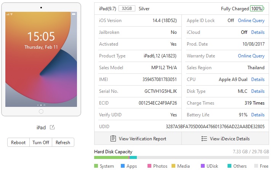Click the iDevice details list icon
This screenshot has width=271, height=170.
coord(204,138)
